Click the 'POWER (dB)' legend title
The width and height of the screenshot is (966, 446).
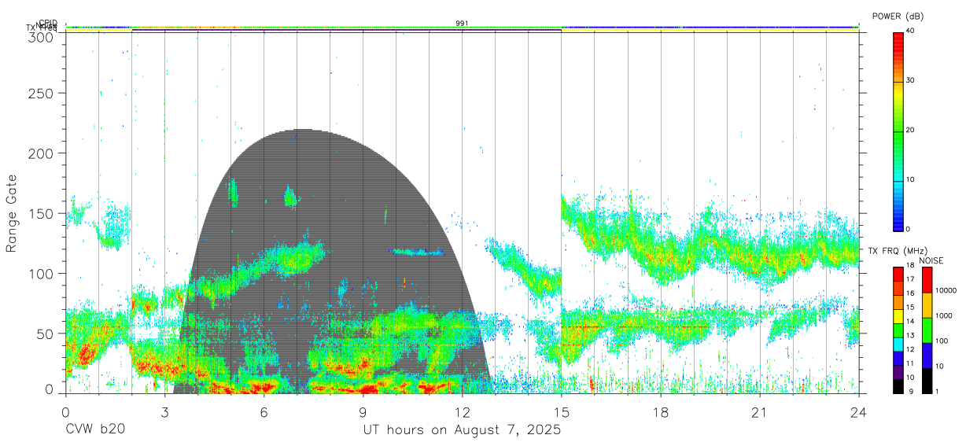coord(898,17)
